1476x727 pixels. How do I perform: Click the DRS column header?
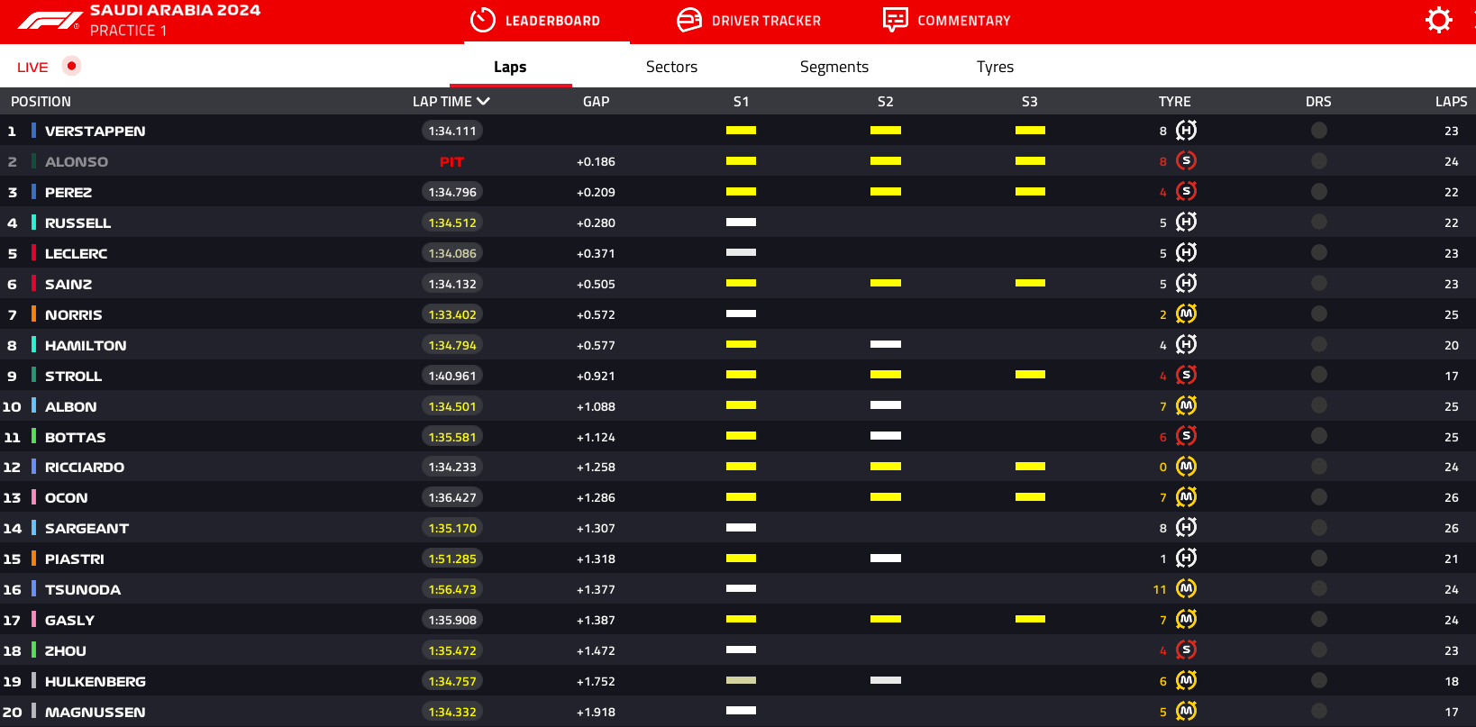click(1318, 102)
